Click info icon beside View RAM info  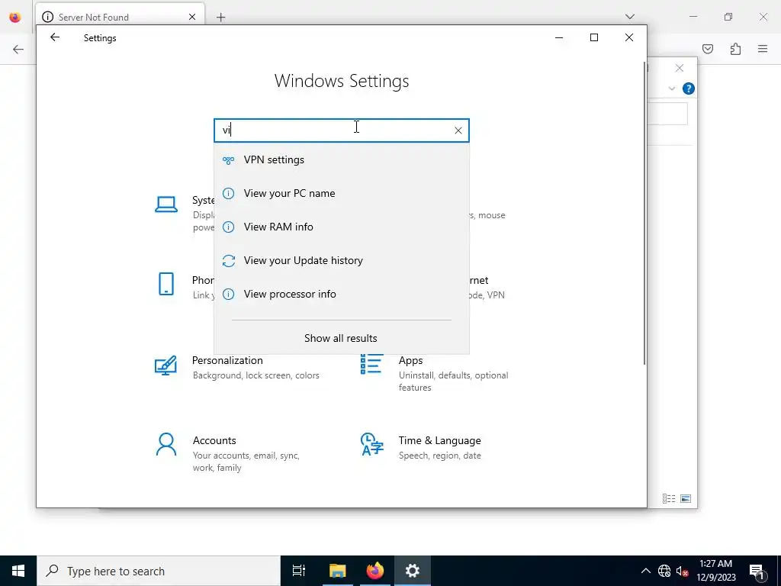(x=228, y=227)
